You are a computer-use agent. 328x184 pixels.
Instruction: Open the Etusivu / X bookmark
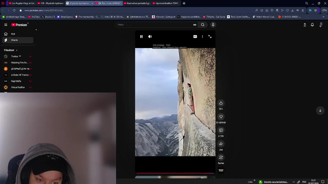[48, 17]
